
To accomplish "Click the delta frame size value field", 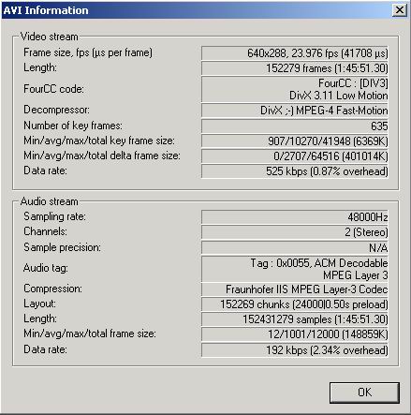I will pos(295,156).
